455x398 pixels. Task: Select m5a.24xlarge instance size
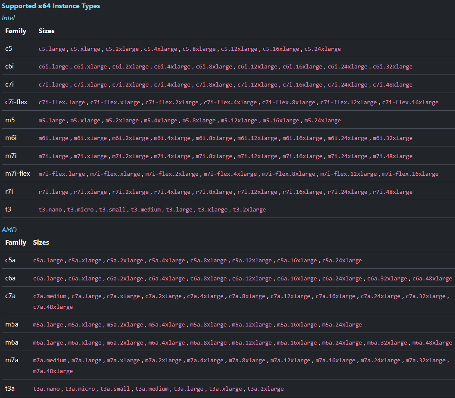[342, 325]
